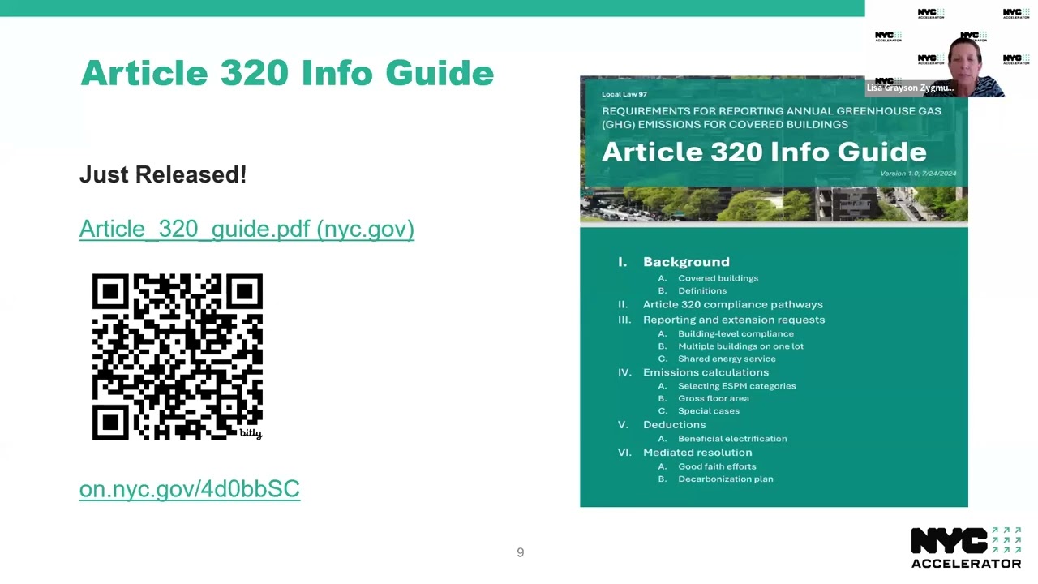This screenshot has width=1038, height=584.
Task: Select the 'Background' contents heading
Action: click(686, 262)
